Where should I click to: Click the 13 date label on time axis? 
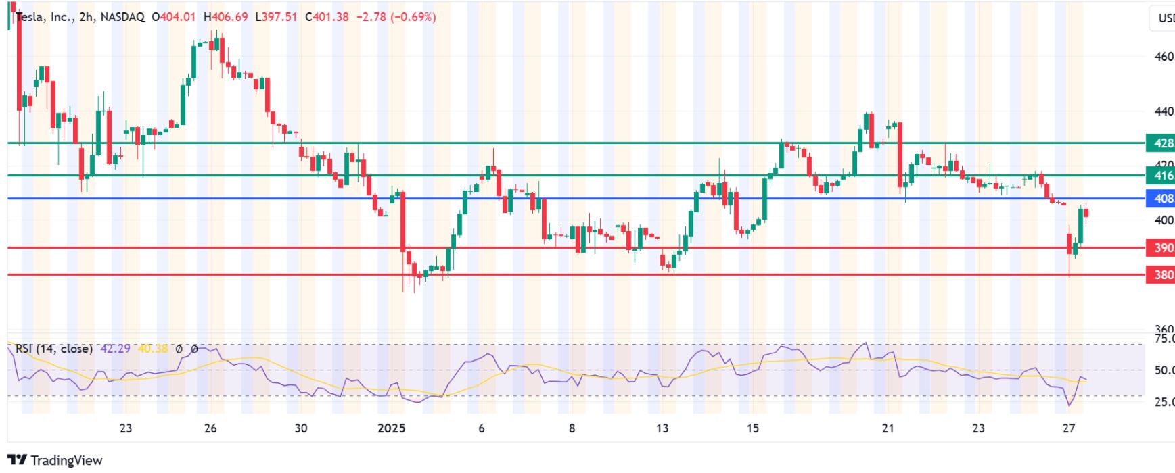pos(662,428)
